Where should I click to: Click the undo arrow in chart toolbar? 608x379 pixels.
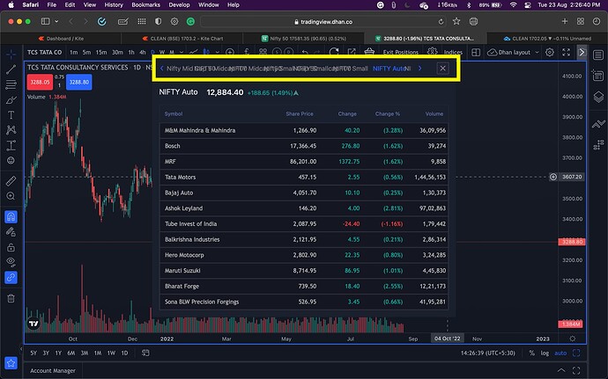(x=305, y=52)
